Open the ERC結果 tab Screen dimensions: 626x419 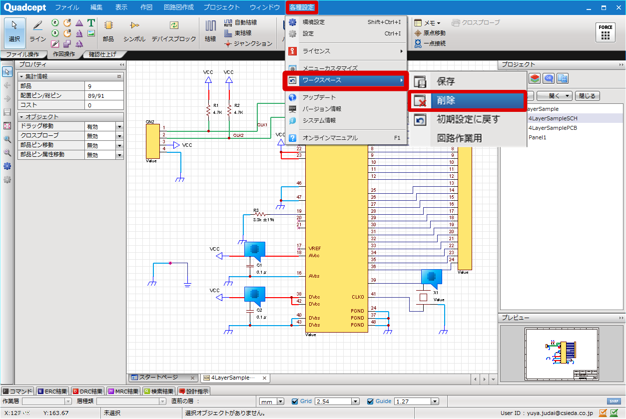point(52,392)
